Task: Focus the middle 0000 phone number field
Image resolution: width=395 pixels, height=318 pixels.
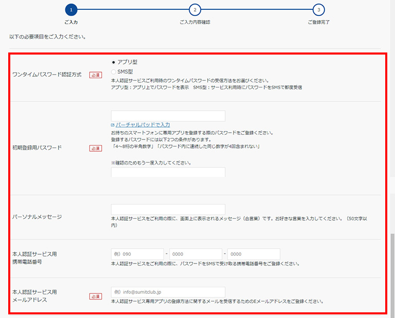Action: coord(195,254)
